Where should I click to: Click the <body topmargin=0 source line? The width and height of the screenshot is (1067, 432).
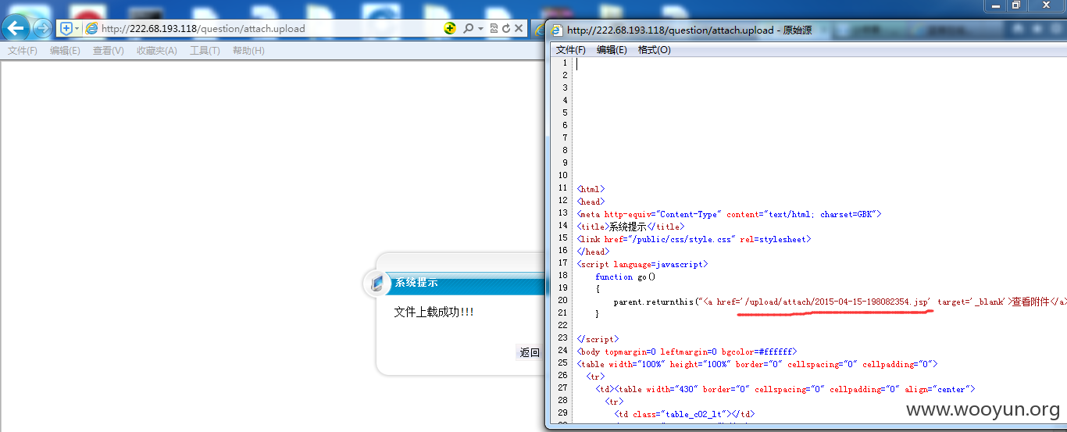point(687,352)
